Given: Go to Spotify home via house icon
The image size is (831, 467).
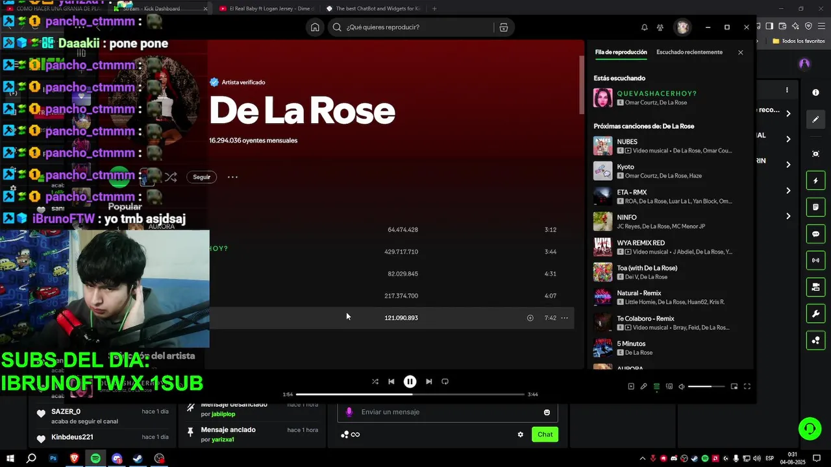Looking at the screenshot, I should [315, 27].
